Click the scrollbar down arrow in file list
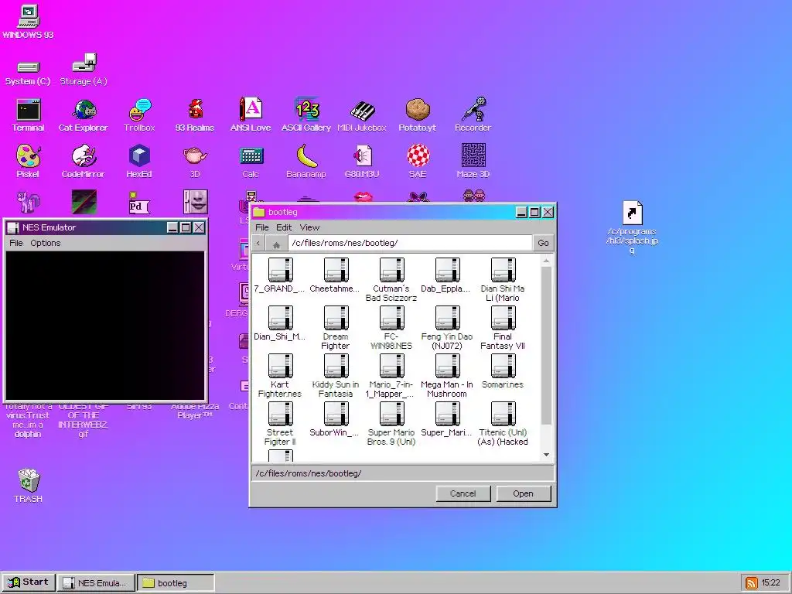Screen dimensions: 792x594 tap(546, 455)
